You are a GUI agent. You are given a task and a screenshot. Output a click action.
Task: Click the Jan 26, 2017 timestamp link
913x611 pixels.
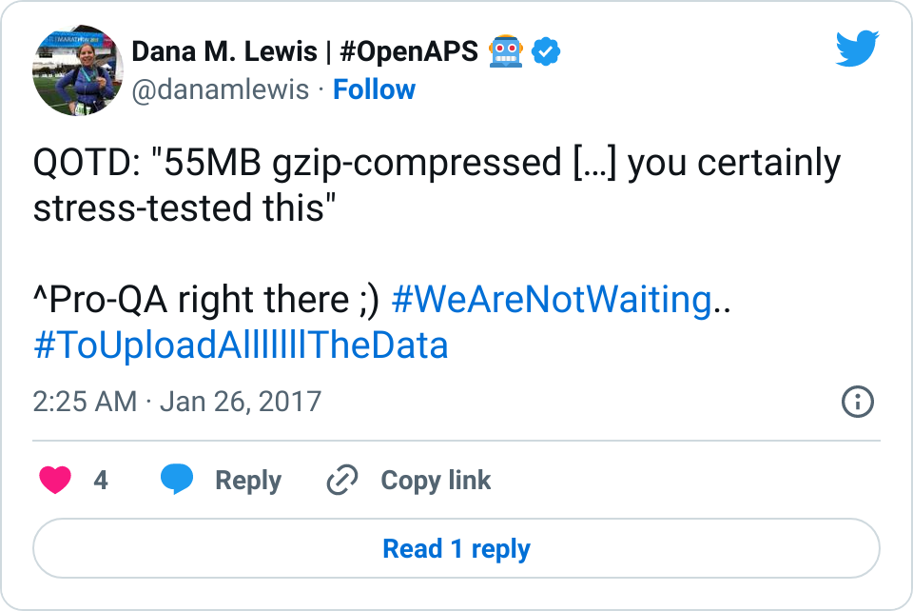241,402
